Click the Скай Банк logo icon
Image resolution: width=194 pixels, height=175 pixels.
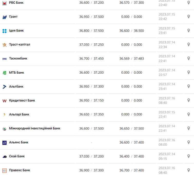coord(4,157)
